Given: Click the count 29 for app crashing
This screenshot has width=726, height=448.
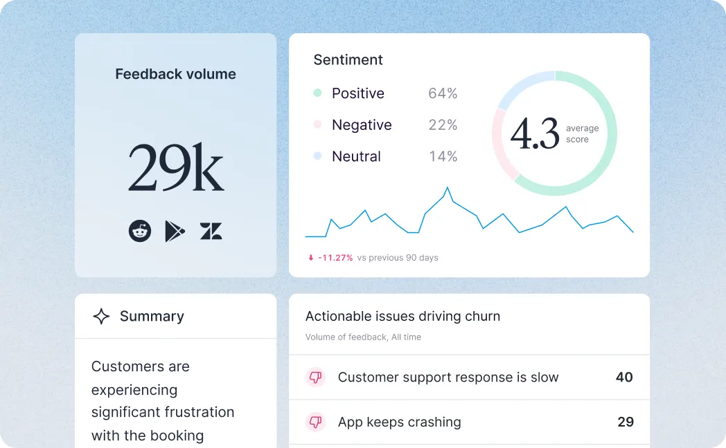Looking at the screenshot, I should click(x=626, y=422).
